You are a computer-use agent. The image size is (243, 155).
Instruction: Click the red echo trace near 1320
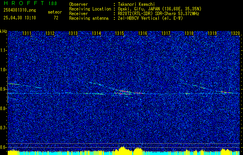coord(227,92)
